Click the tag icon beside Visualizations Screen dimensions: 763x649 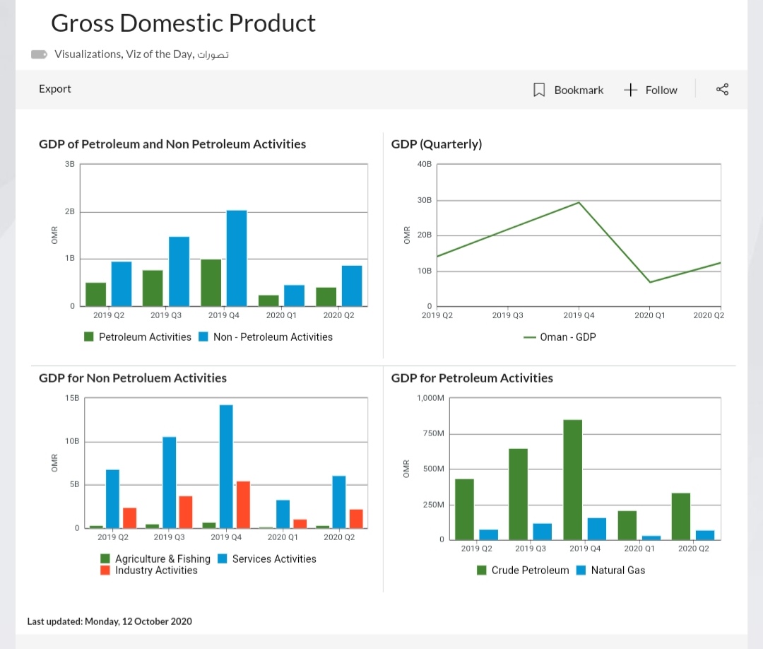40,54
